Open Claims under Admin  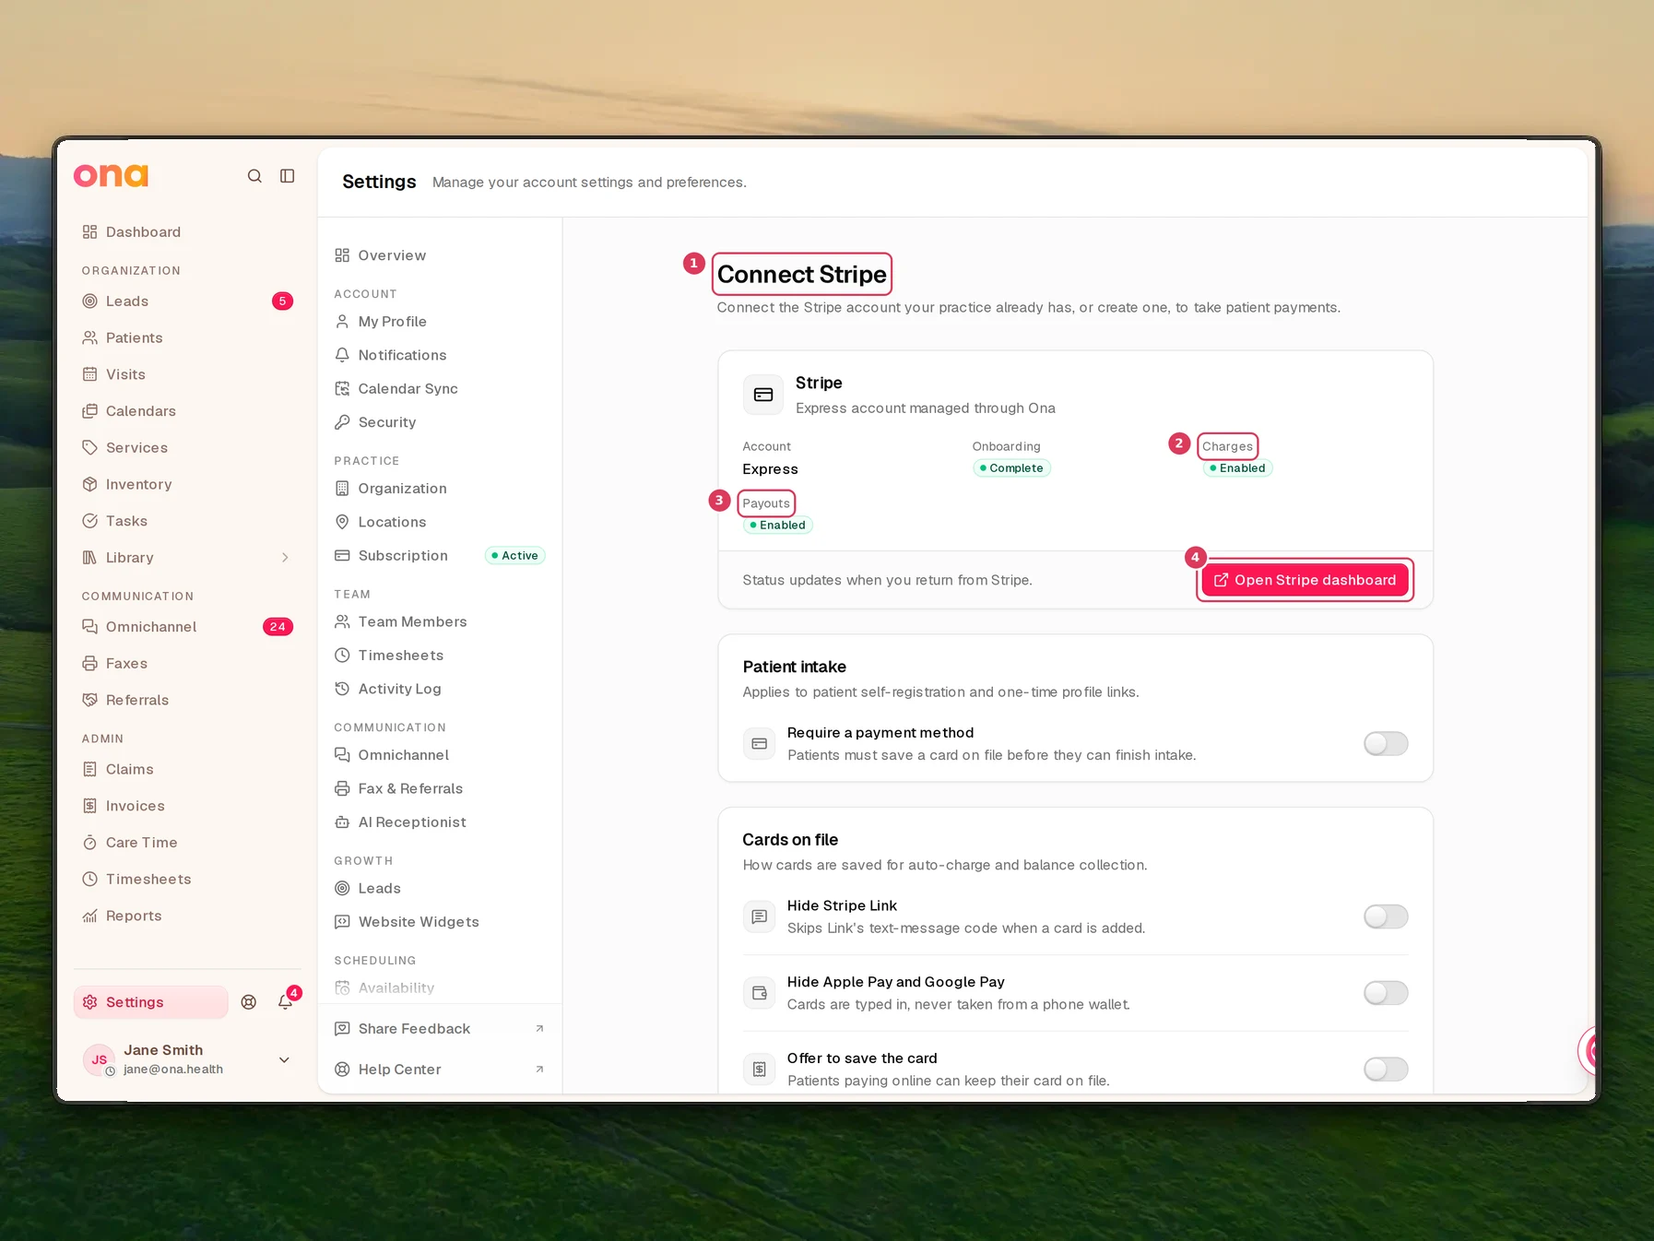pyautogui.click(x=187, y=770)
